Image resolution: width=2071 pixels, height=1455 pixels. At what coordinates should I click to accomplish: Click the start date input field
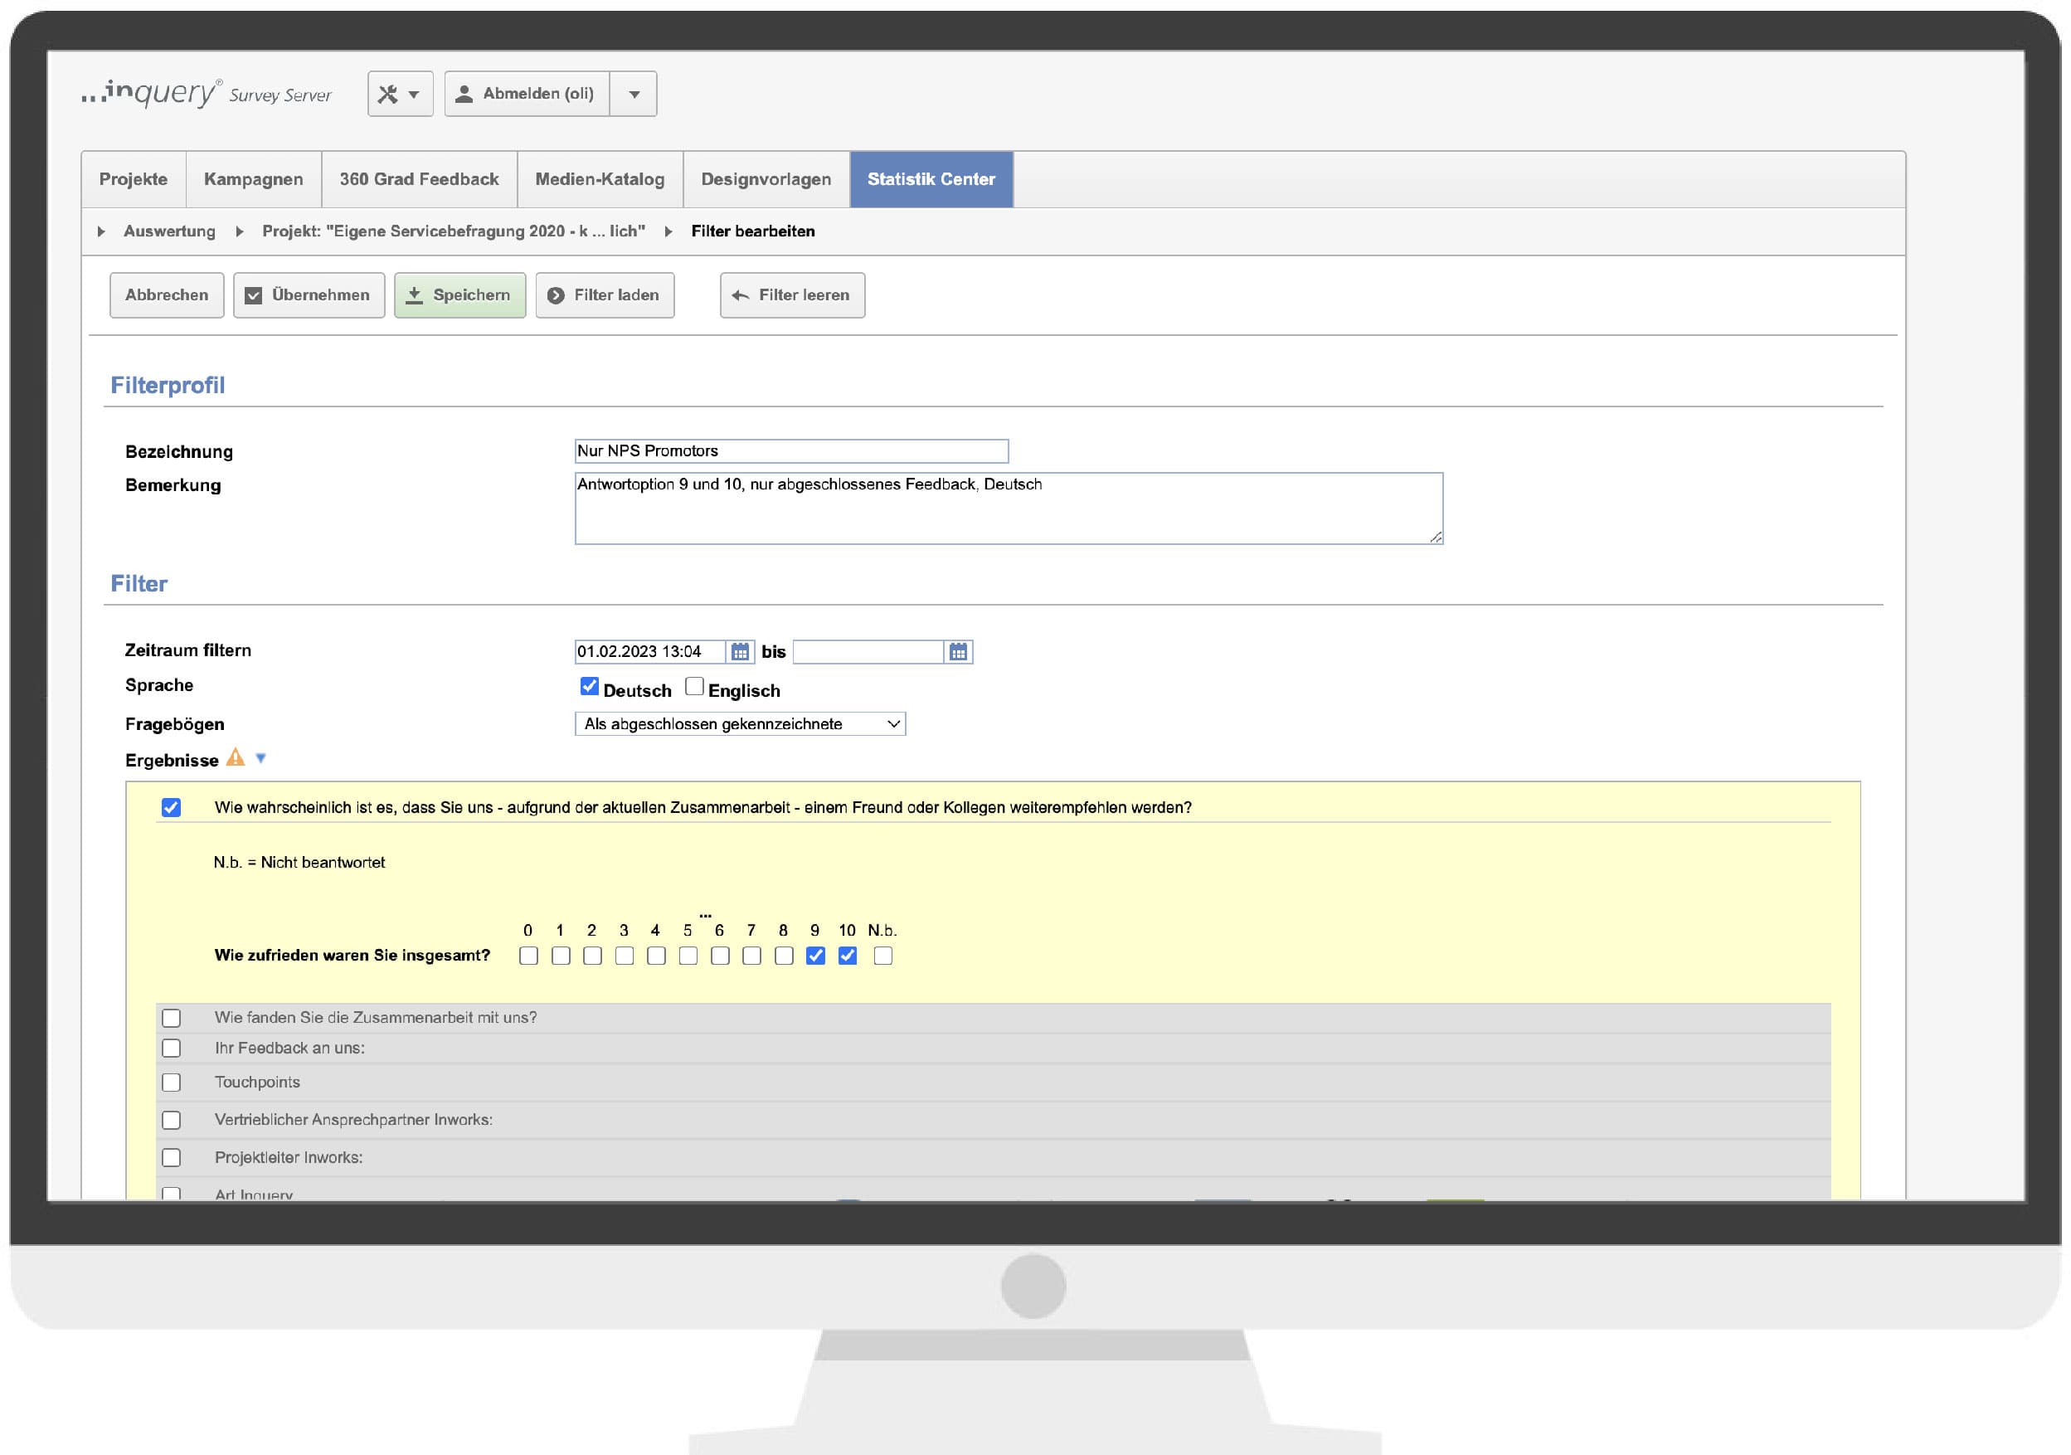(650, 651)
